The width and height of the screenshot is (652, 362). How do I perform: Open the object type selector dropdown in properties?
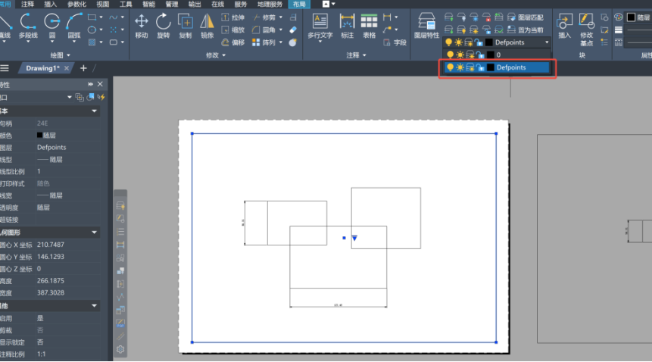70,97
